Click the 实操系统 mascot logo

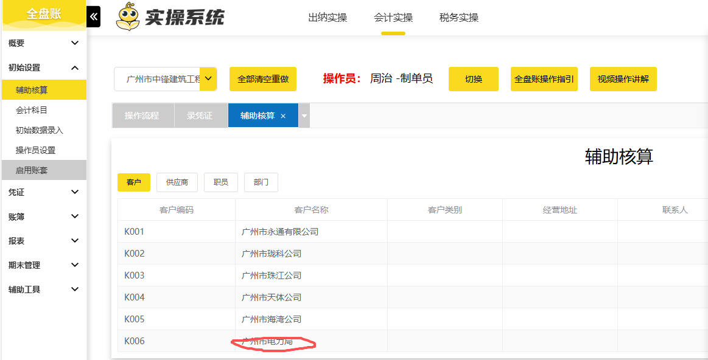pyautogui.click(x=128, y=17)
